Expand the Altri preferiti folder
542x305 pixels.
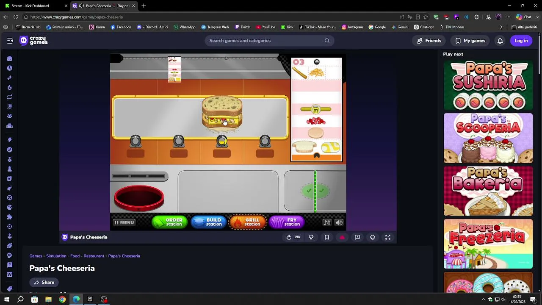(x=524, y=27)
